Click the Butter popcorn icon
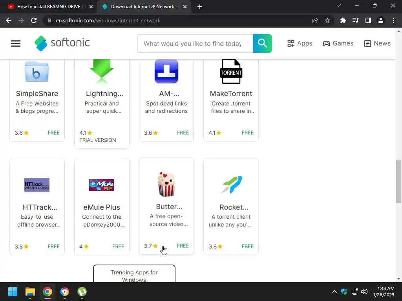This screenshot has width=402, height=301. coord(166,184)
